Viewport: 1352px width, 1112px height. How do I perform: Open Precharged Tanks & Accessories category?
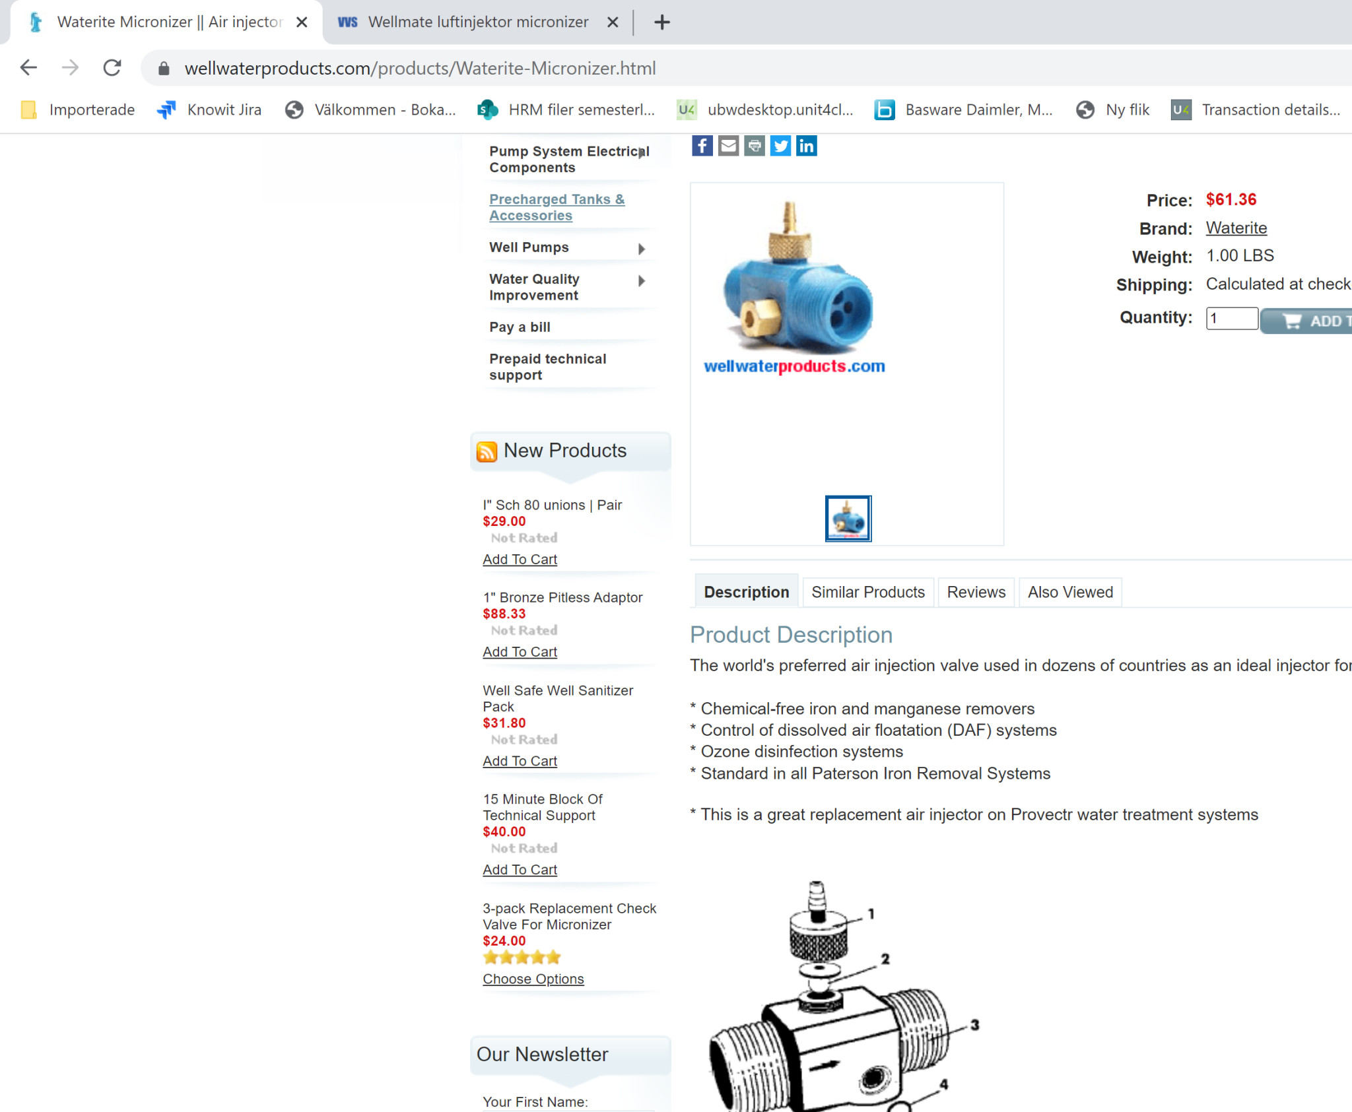click(557, 207)
